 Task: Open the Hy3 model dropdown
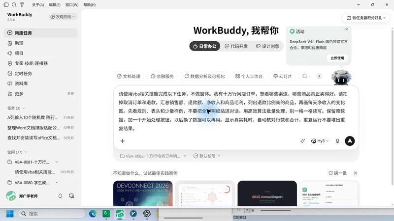(x=320, y=141)
